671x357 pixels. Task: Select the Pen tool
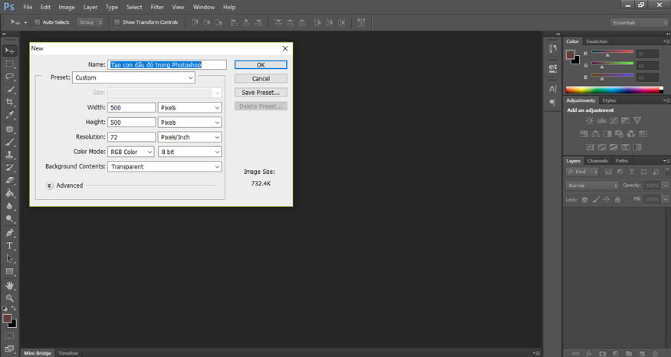click(x=9, y=233)
